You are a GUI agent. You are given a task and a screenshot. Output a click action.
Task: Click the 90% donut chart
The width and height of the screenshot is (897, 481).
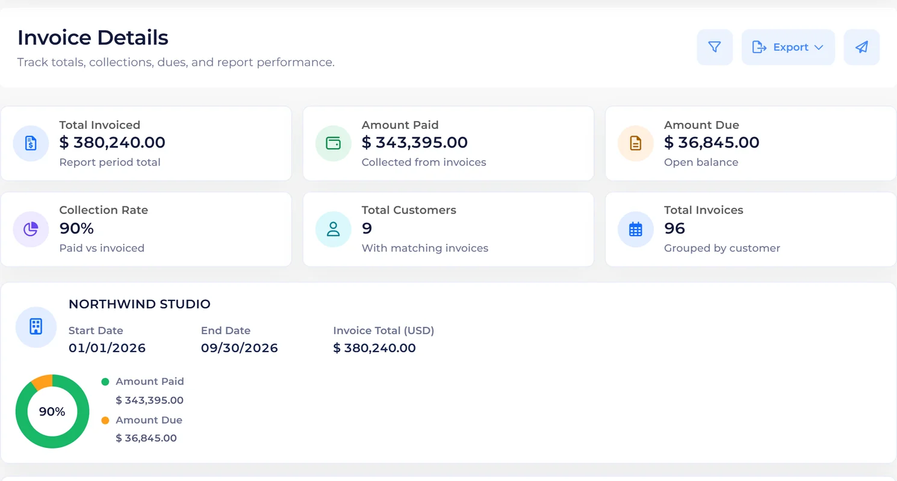(x=52, y=412)
